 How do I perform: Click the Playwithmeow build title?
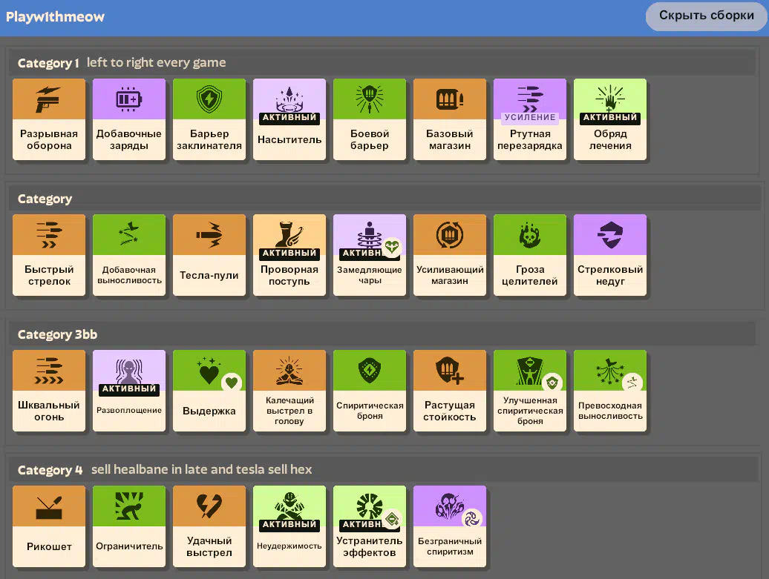(x=56, y=16)
